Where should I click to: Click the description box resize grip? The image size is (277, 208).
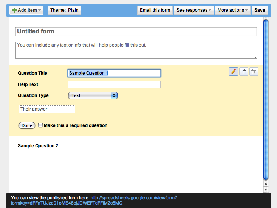coord(255,57)
